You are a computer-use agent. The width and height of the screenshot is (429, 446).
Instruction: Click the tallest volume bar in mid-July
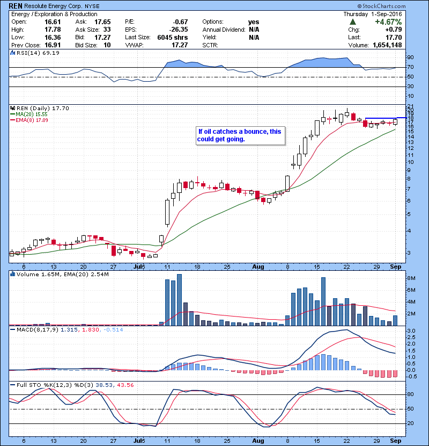(180, 300)
